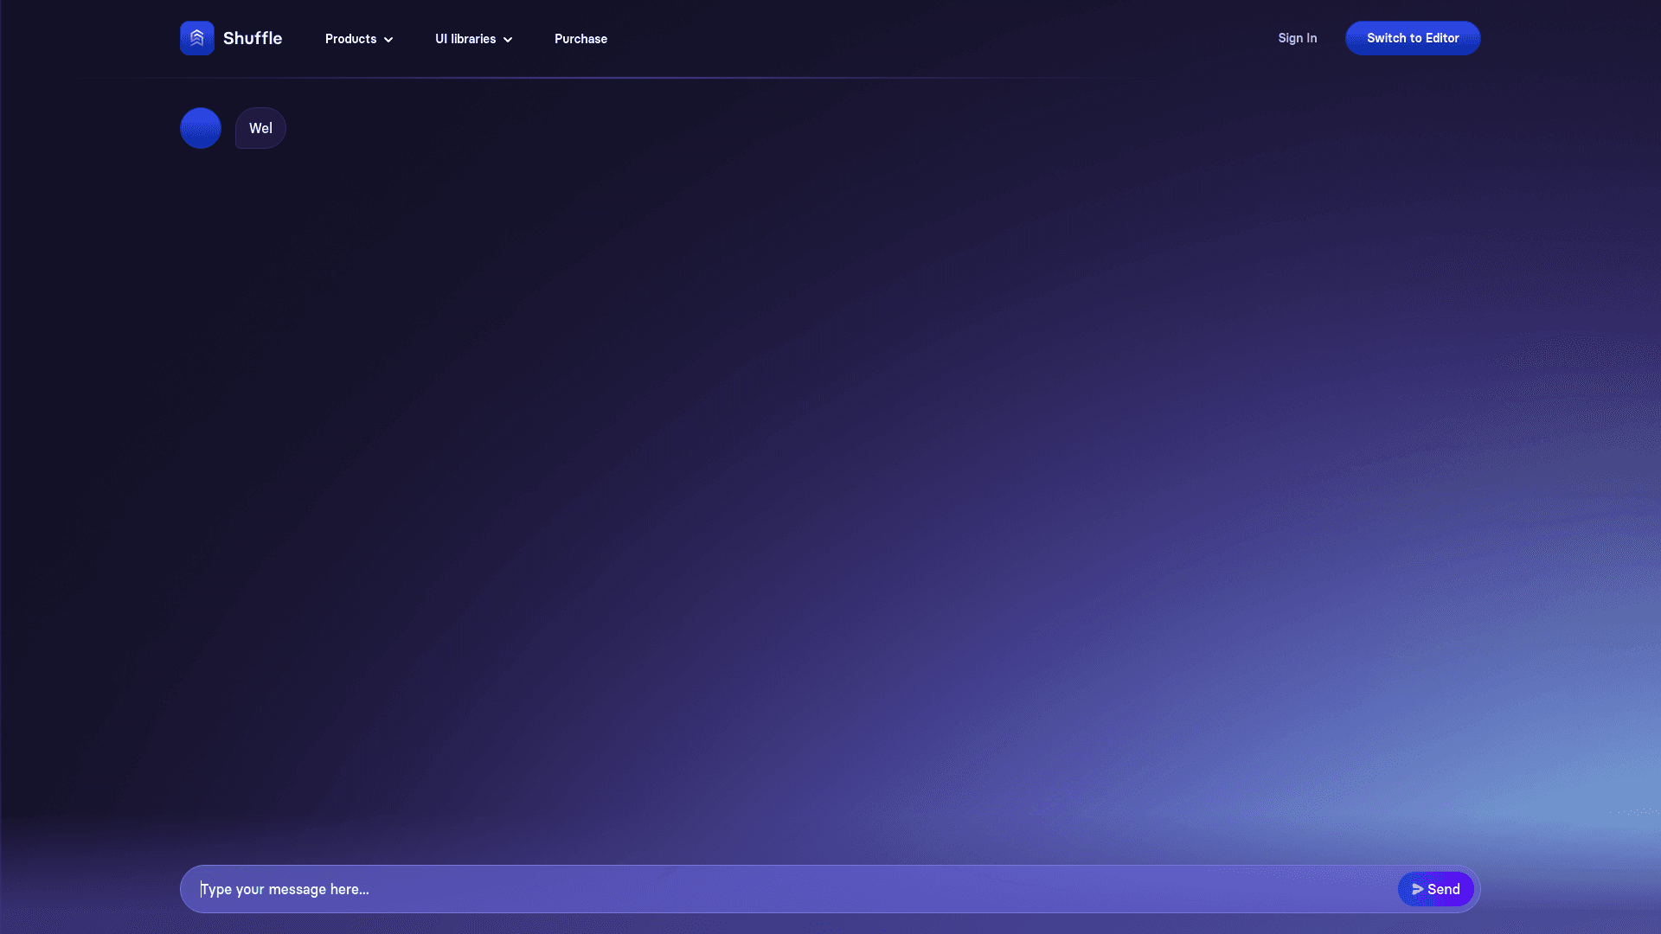Click the Sign In link
The width and height of the screenshot is (1661, 934).
click(x=1297, y=38)
